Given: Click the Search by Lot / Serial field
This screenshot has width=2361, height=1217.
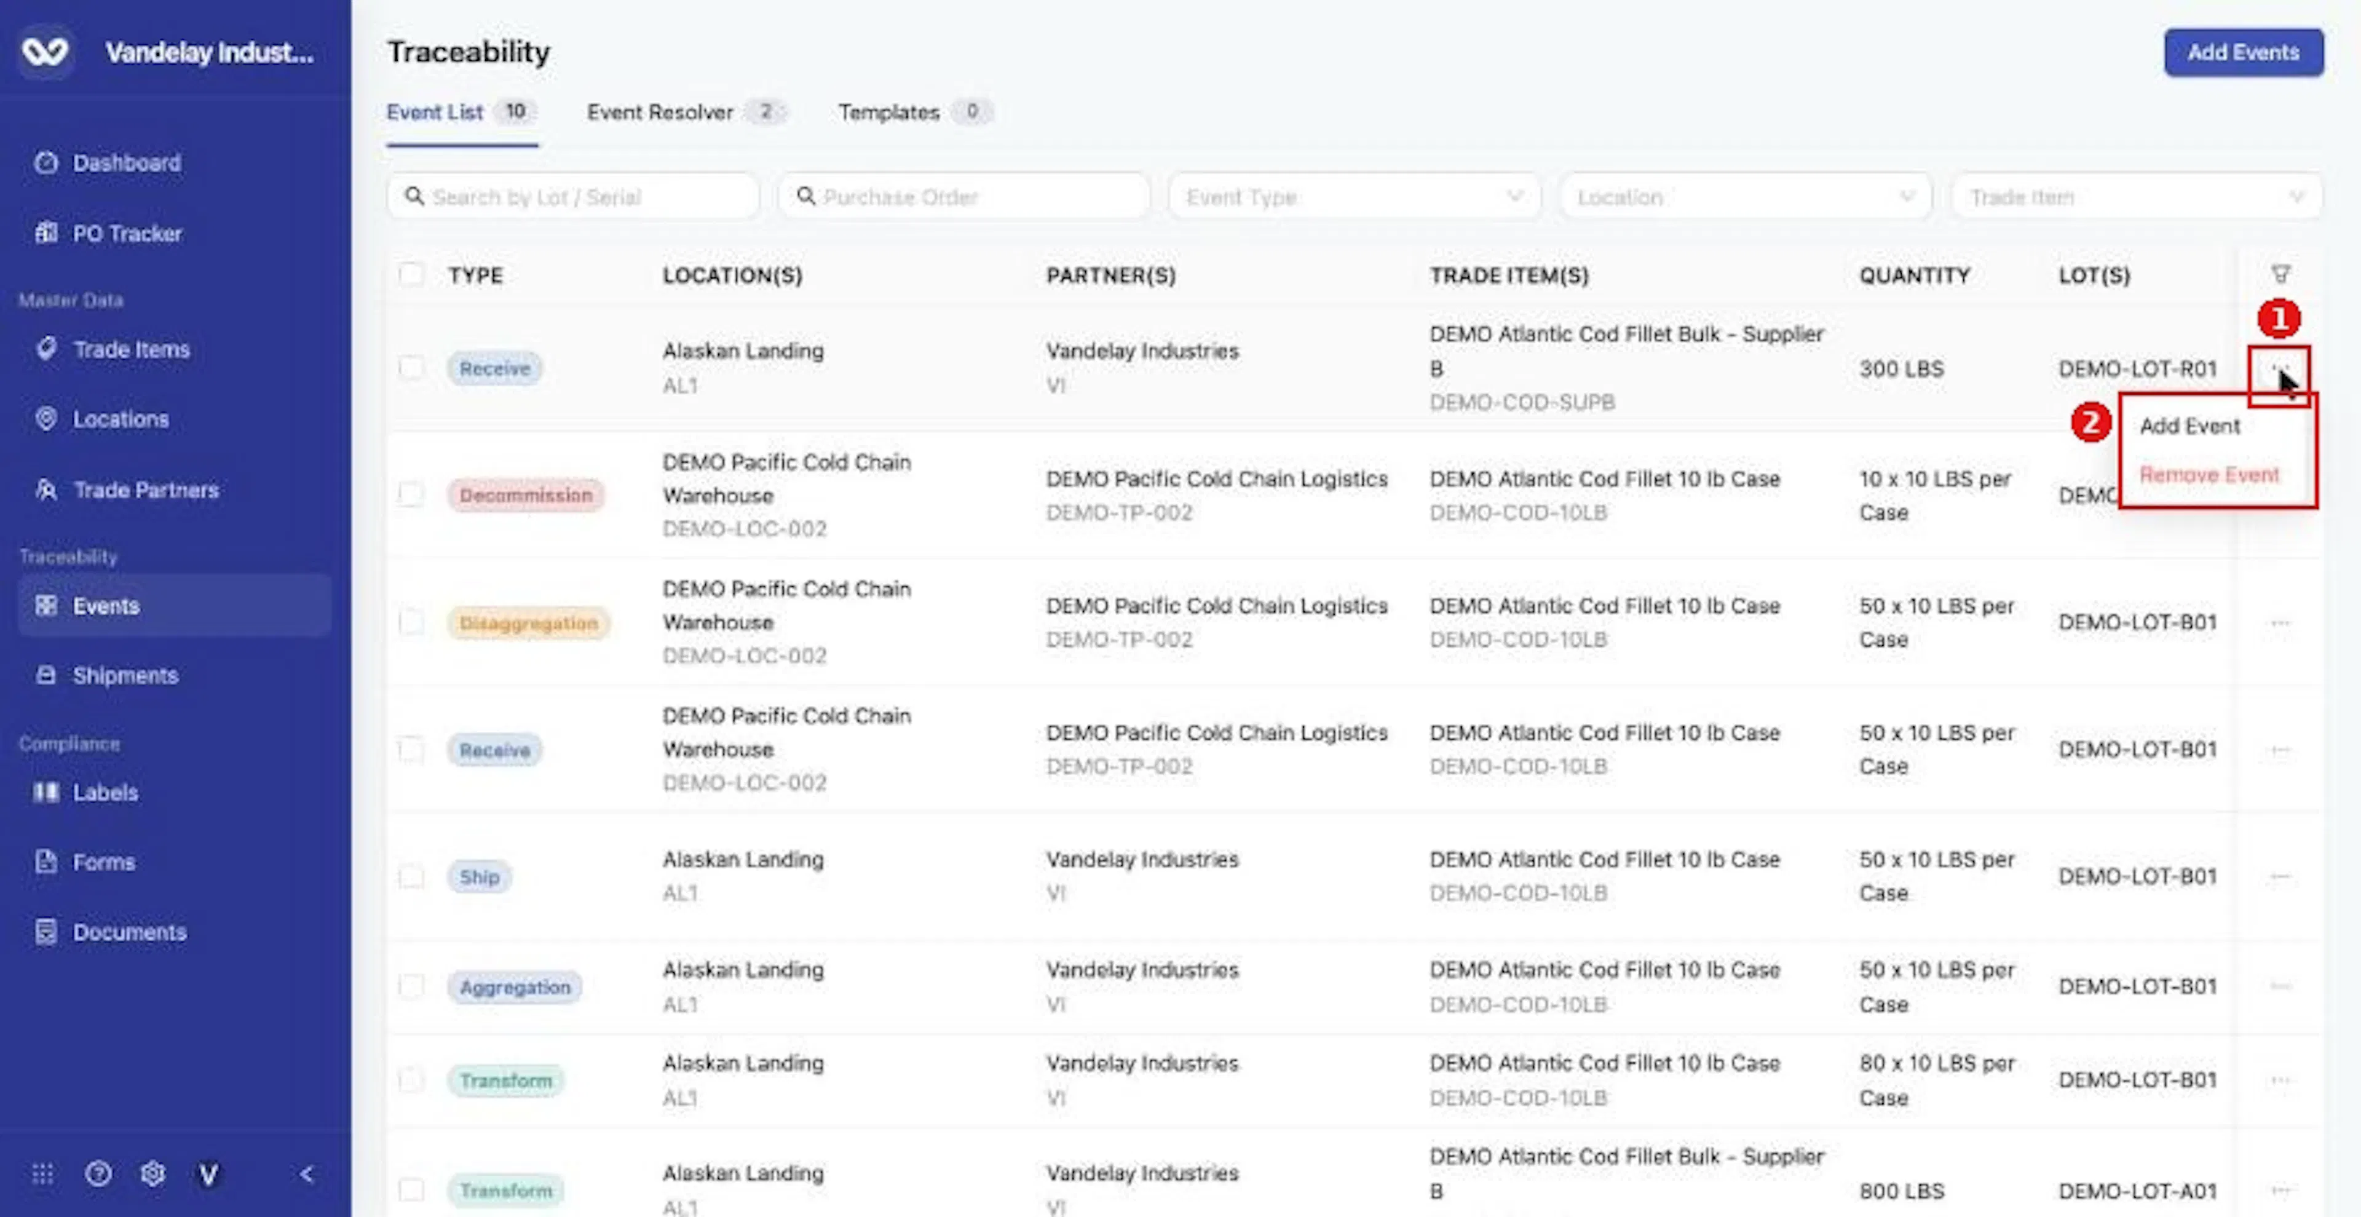Looking at the screenshot, I should click(x=574, y=197).
